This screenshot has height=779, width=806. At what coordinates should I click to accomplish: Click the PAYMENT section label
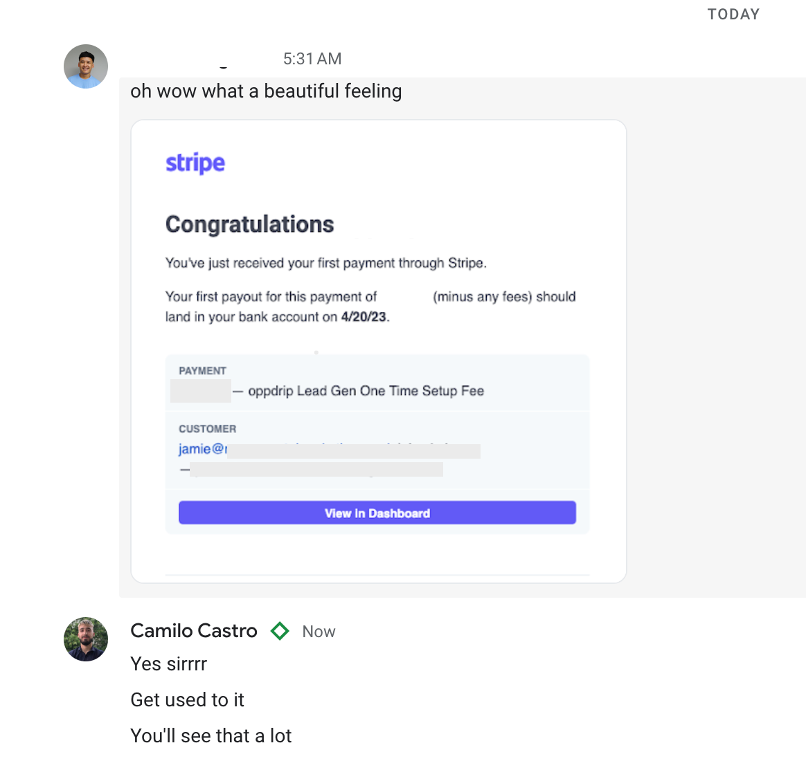coord(202,371)
